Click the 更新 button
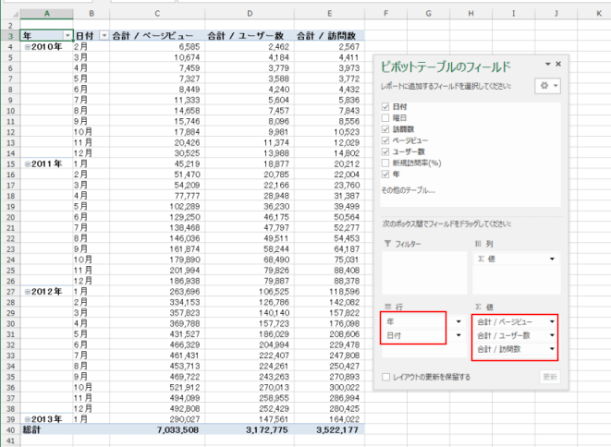 (551, 377)
